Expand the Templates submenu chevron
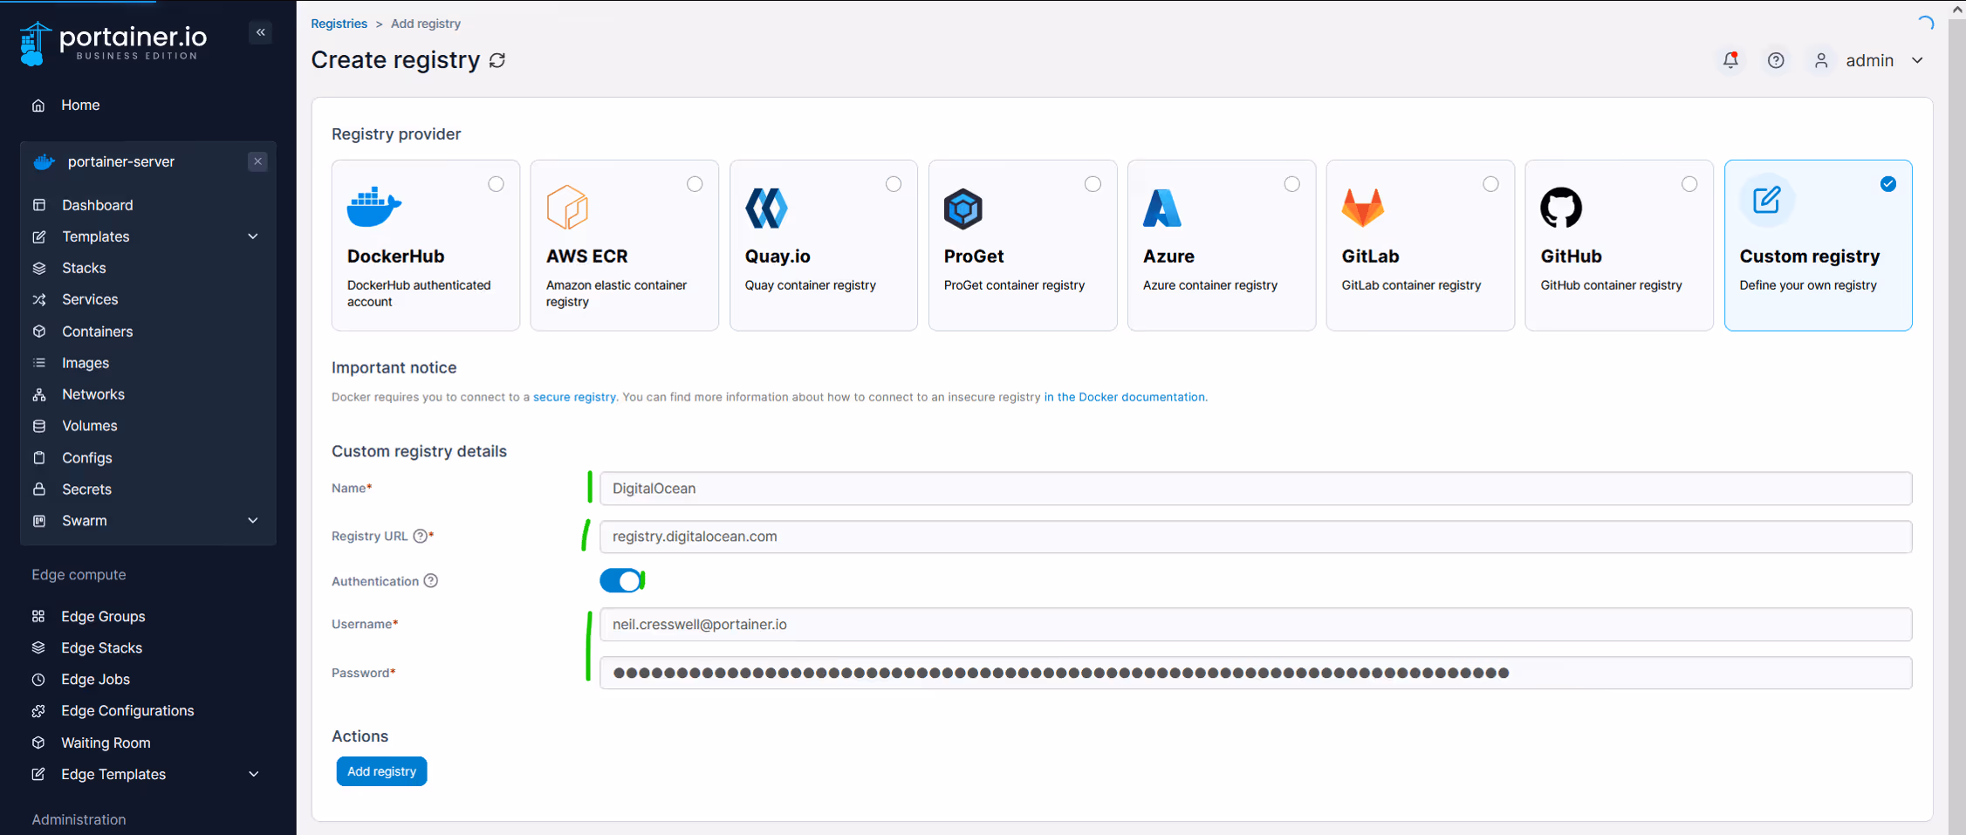Screen dimensions: 1966x835 coord(253,236)
